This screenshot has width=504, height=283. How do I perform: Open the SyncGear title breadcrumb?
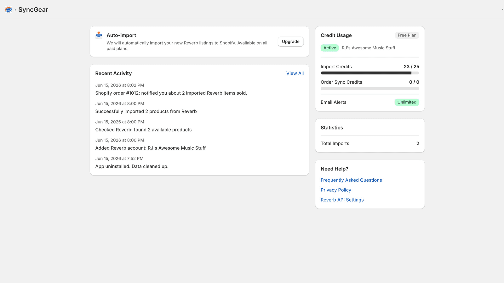pyautogui.click(x=33, y=10)
